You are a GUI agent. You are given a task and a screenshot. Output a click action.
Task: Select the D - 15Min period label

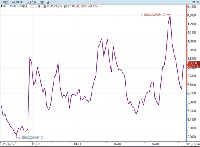(x=11, y=6)
